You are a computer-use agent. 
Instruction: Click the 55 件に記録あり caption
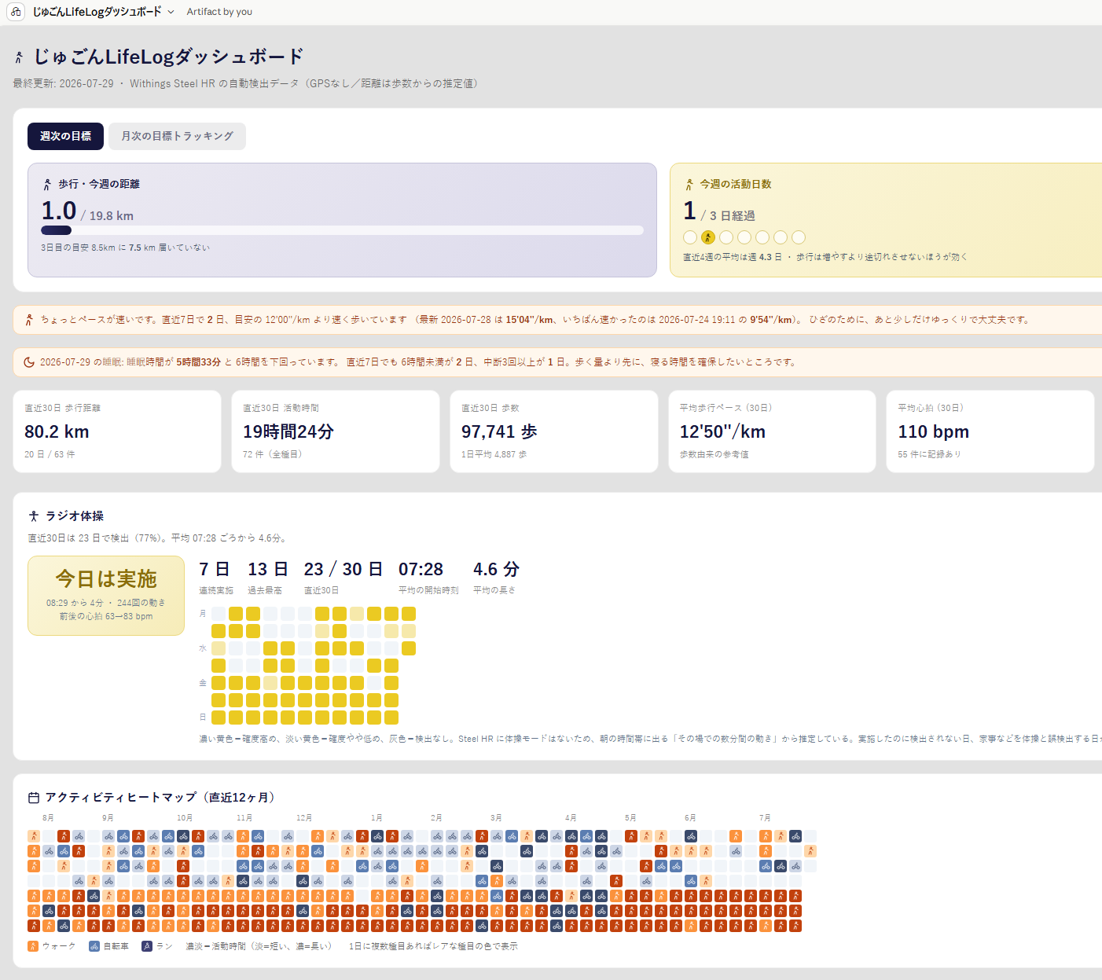929,454
